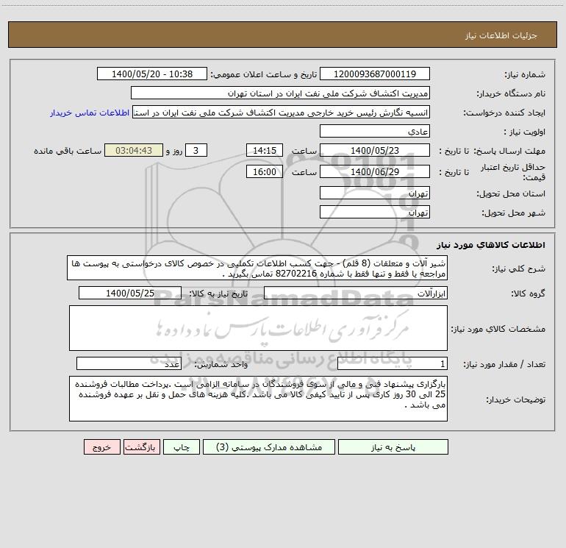Screen dimensions: 566x548
Task: Click the buyer organization name field
Action: pyautogui.click(x=280, y=93)
